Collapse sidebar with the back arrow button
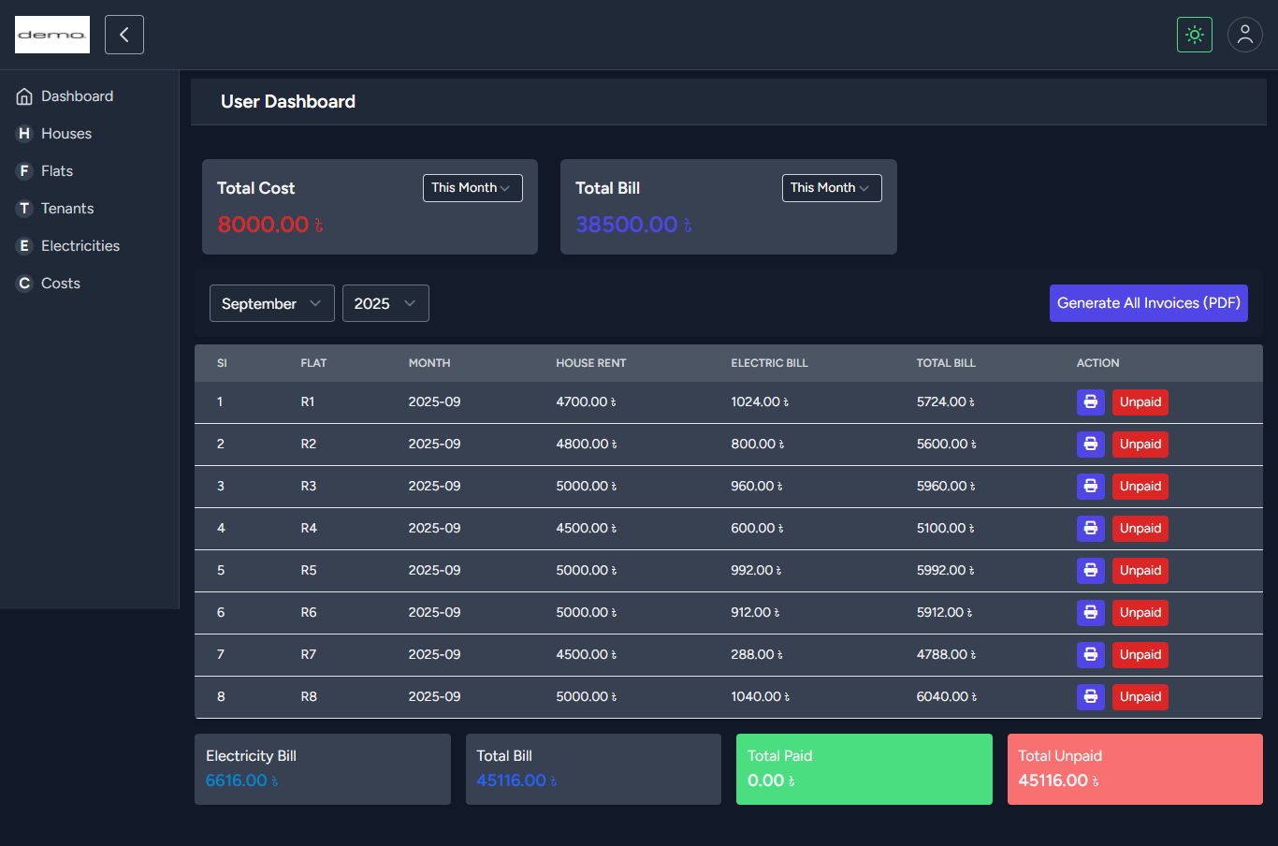 (x=124, y=35)
